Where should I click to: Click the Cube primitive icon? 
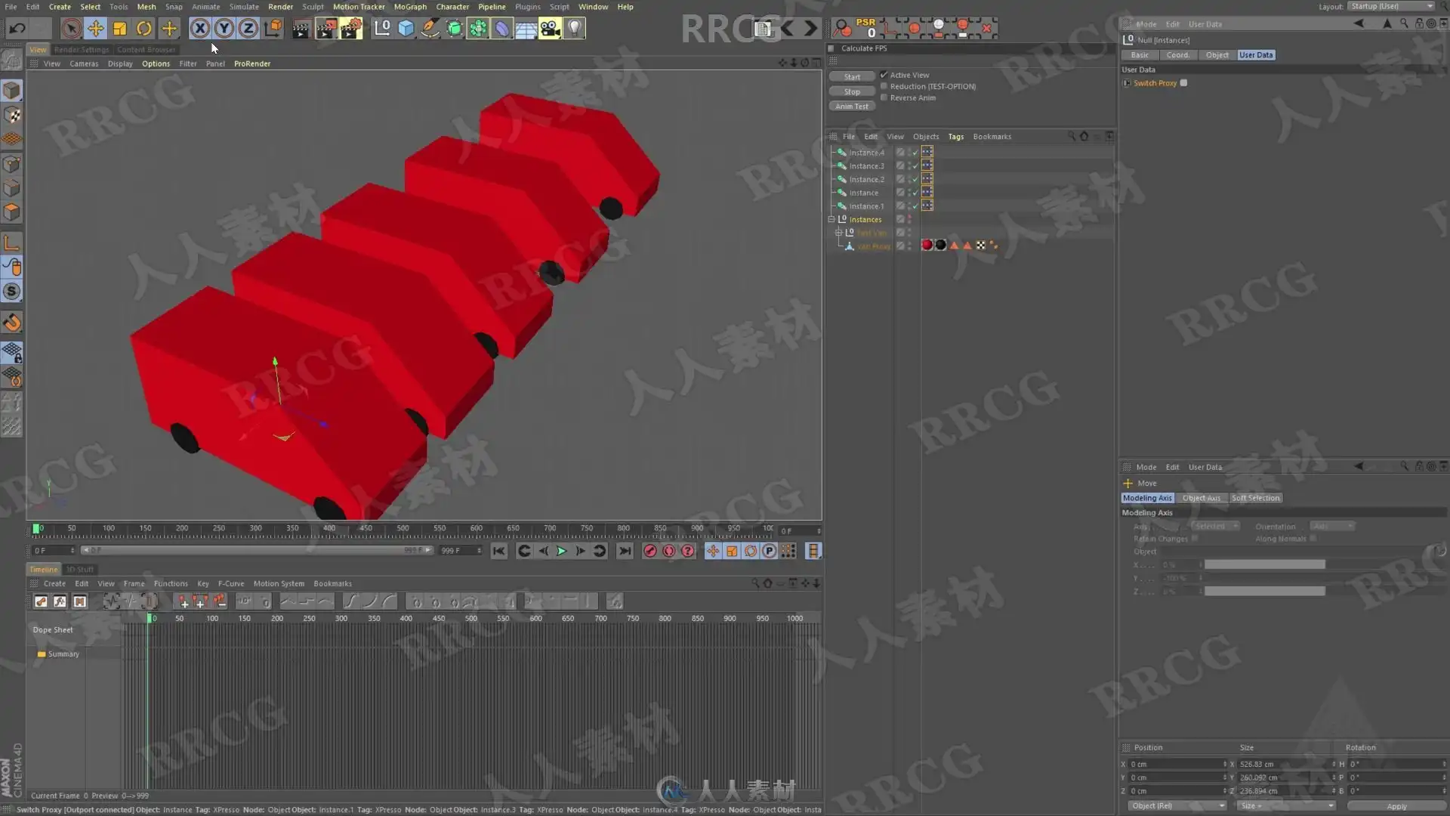pyautogui.click(x=406, y=29)
